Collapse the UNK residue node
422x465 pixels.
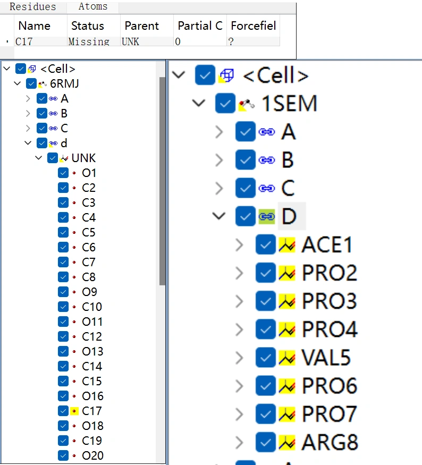[39, 158]
